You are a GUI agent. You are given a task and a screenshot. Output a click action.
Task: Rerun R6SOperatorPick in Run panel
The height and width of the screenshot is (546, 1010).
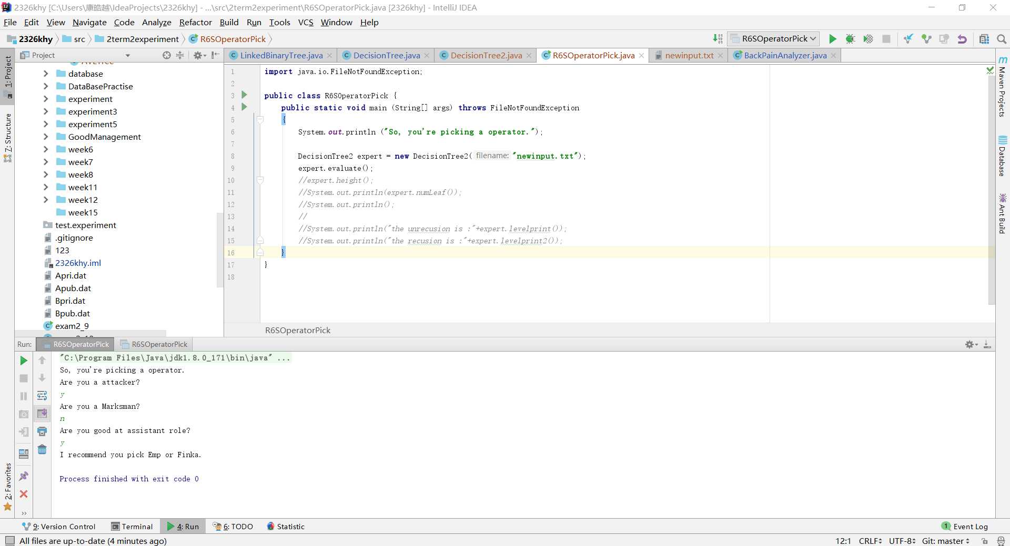pos(24,360)
